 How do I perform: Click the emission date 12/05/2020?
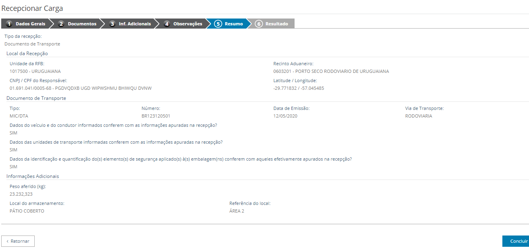[x=285, y=116]
